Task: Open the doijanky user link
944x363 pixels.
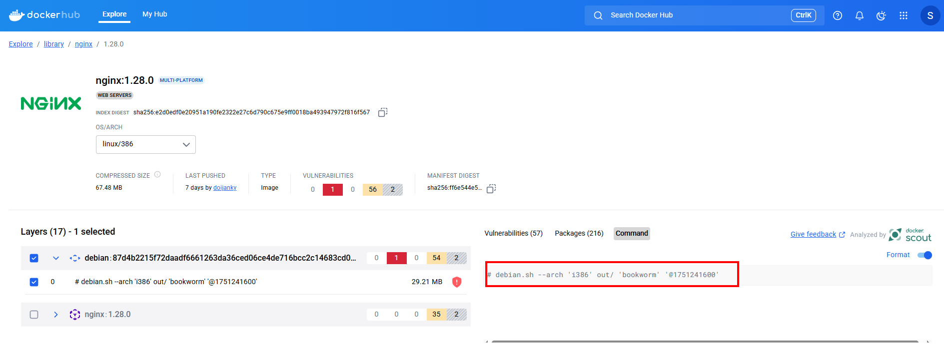Action: pos(225,188)
